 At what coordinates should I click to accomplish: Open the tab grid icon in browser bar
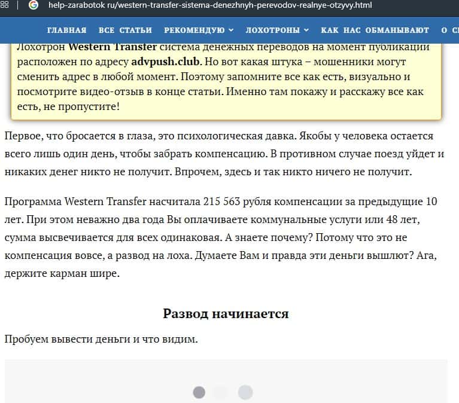4,5
